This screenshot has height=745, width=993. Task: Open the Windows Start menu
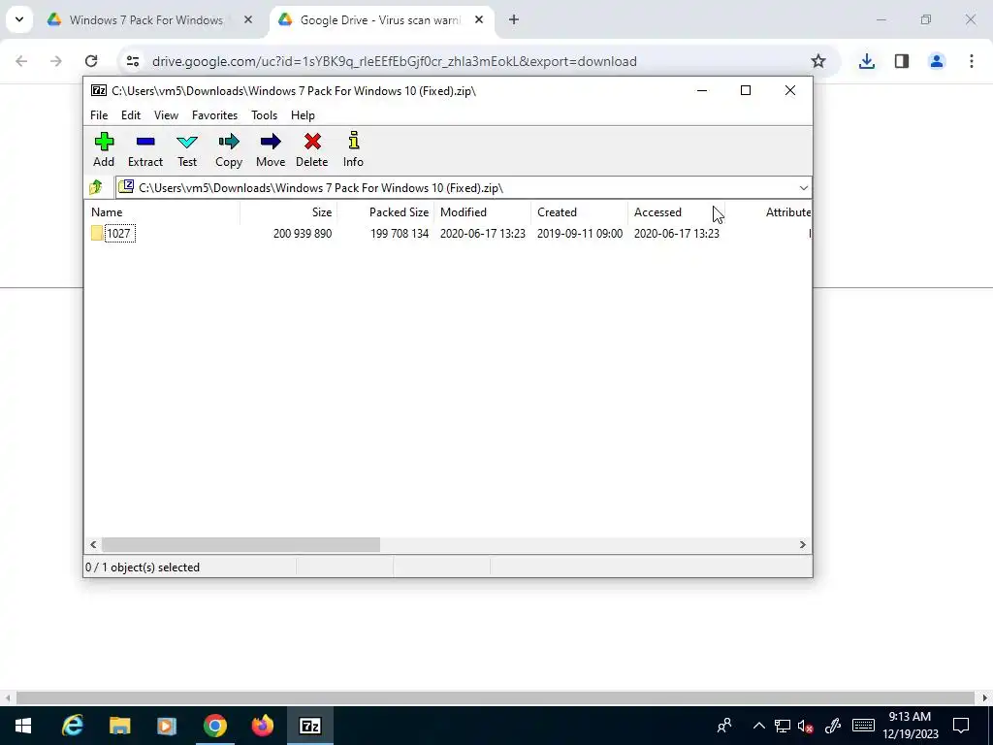pos(23,726)
